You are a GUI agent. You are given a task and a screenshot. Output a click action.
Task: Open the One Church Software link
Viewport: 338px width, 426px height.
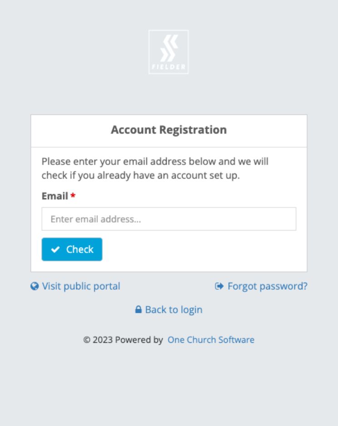211,340
